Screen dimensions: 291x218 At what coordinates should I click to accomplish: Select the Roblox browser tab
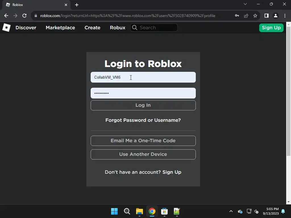click(36, 5)
